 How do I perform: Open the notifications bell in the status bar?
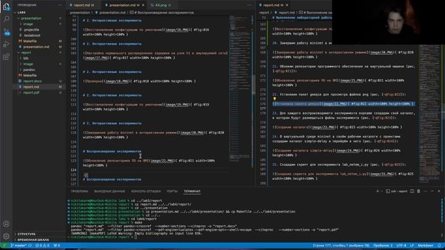coord(439,245)
